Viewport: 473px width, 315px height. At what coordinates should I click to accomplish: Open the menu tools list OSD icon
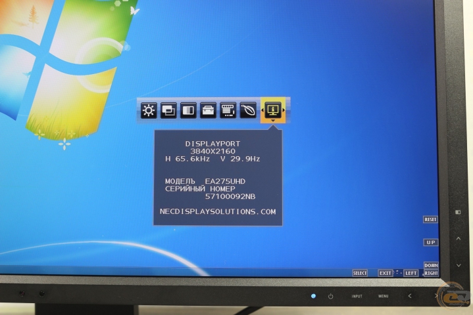(x=228, y=110)
